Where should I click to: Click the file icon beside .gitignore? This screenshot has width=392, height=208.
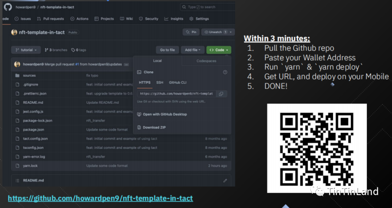(x=17, y=84)
